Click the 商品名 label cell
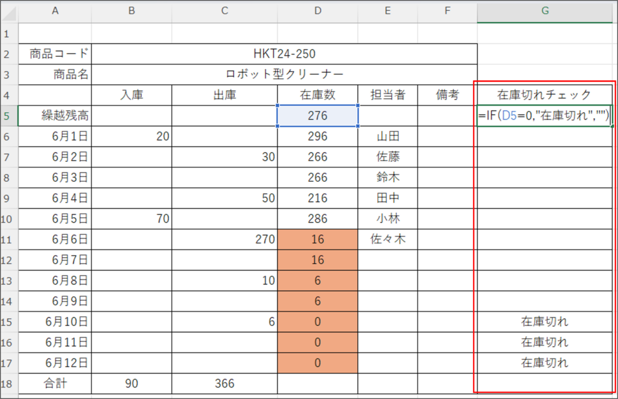This screenshot has height=399, width=618. (x=55, y=74)
